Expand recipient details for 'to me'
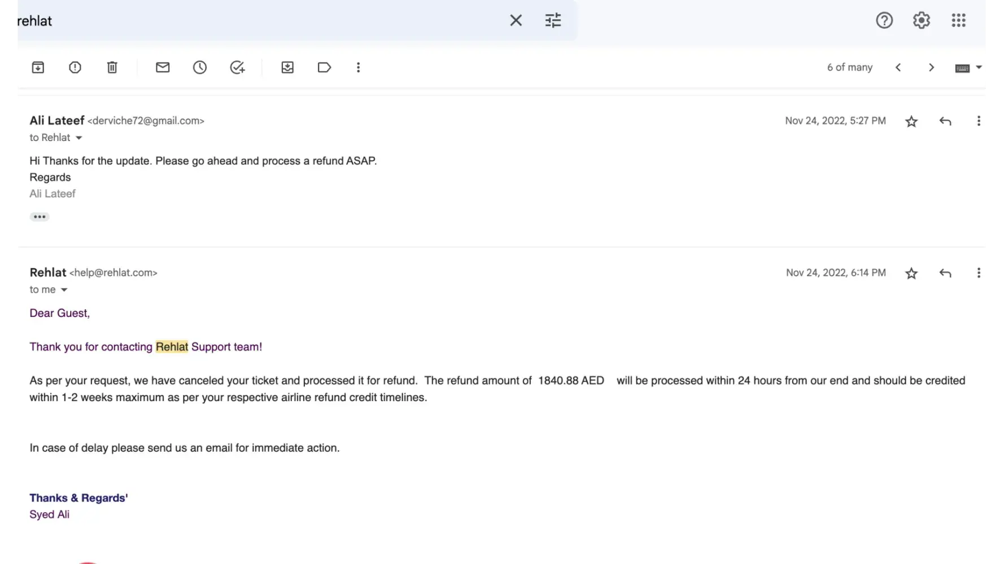This screenshot has width=1004, height=564. click(x=64, y=290)
